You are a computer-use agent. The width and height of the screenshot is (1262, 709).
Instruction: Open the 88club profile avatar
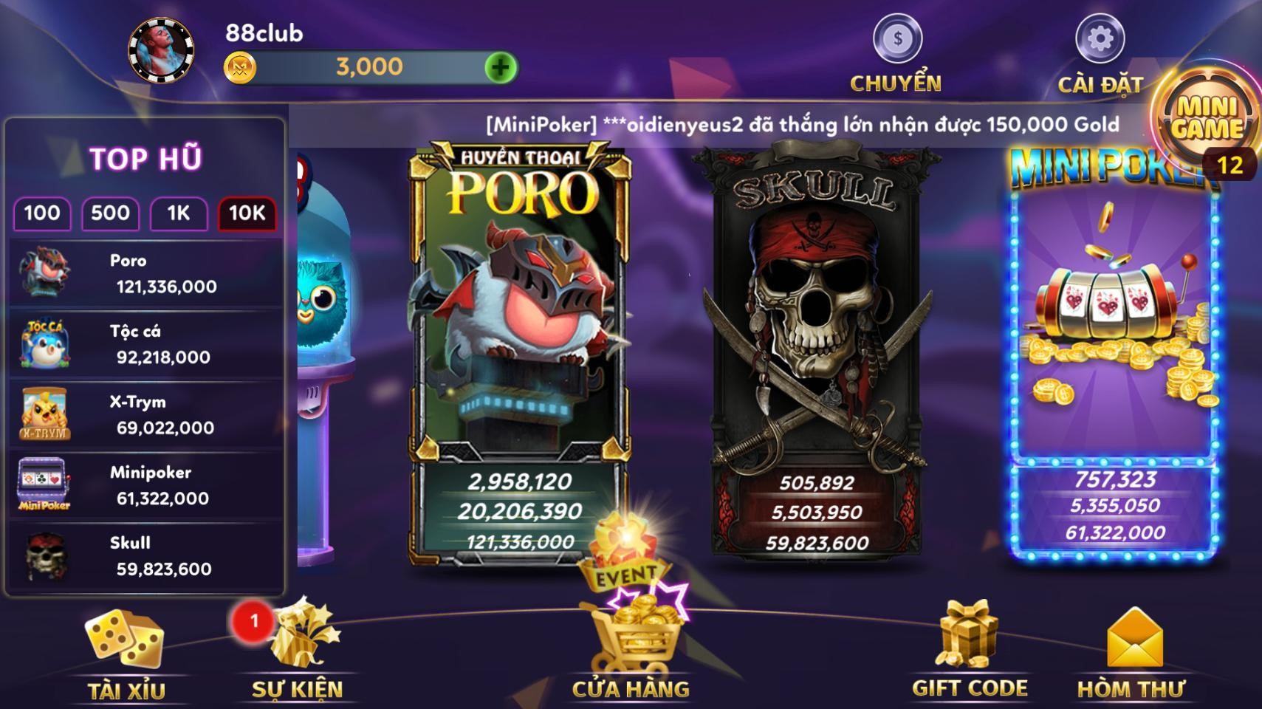162,50
